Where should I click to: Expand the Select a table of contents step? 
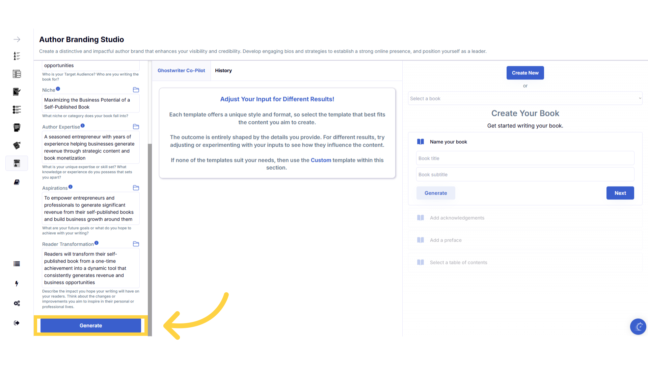tap(458, 263)
